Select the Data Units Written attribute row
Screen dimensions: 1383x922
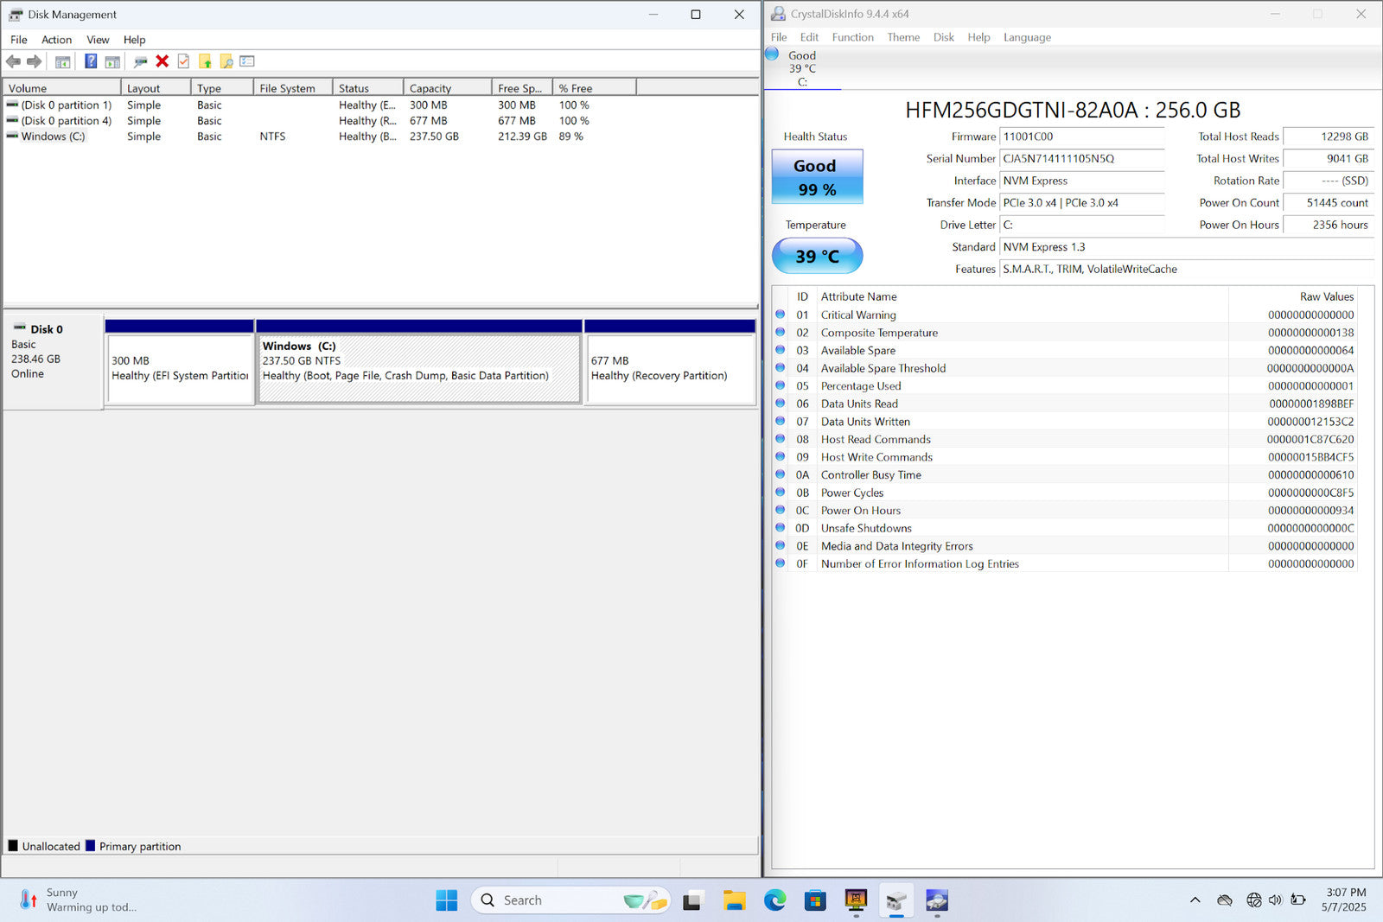click(1065, 422)
